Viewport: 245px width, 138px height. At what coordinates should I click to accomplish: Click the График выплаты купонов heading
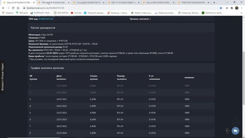47,68
